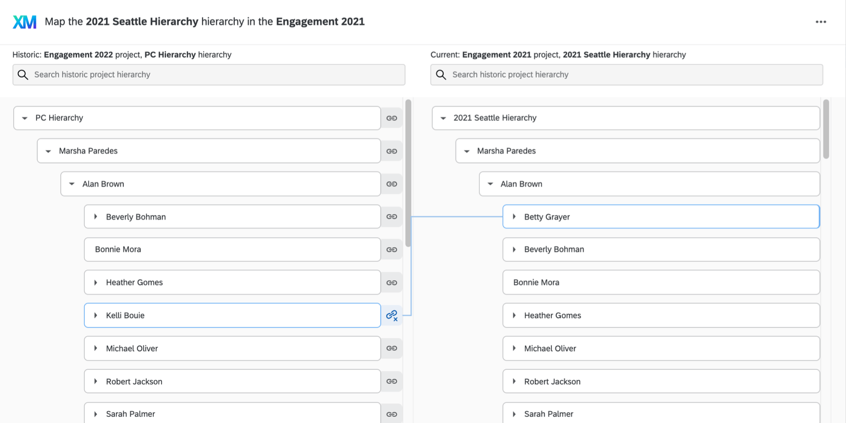Link the historic Beverly Bohman unit

tap(392, 217)
